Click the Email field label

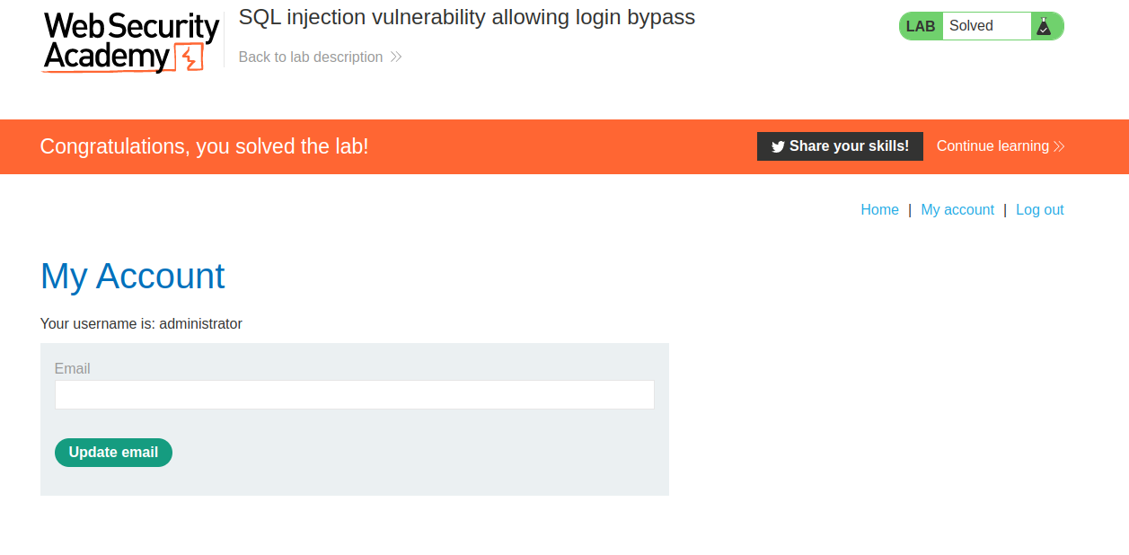[x=72, y=369]
